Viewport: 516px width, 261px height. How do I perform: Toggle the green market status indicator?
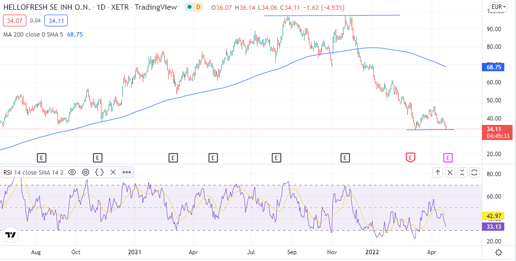pyautogui.click(x=189, y=7)
